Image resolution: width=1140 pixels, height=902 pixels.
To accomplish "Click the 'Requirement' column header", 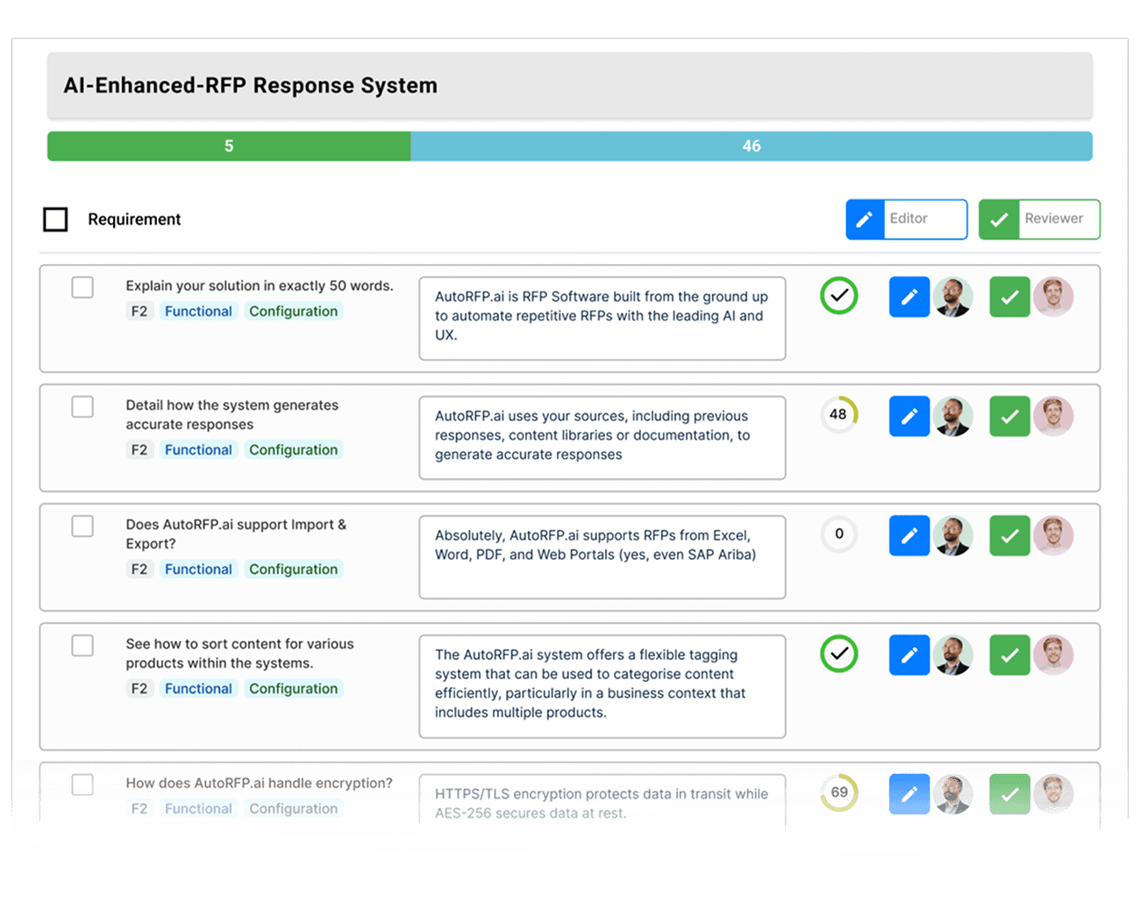I will [134, 219].
